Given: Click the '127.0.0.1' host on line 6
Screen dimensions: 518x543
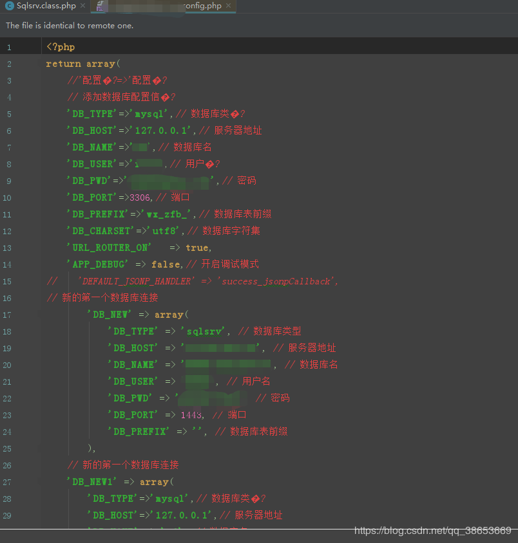Looking at the screenshot, I should pyautogui.click(x=160, y=131).
